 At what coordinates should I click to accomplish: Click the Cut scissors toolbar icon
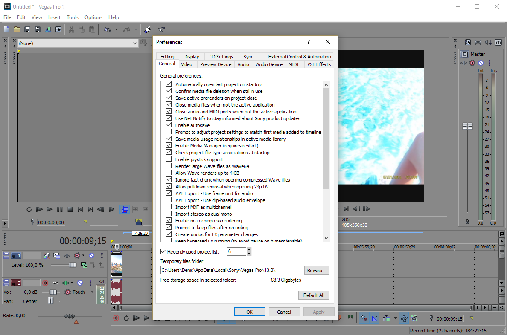(x=71, y=29)
